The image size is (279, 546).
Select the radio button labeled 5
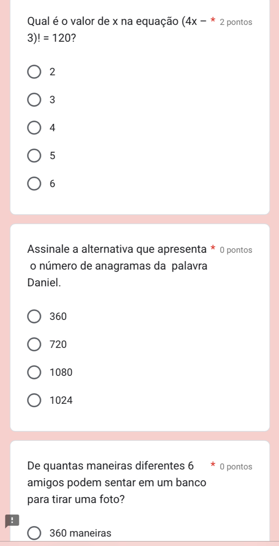click(34, 156)
